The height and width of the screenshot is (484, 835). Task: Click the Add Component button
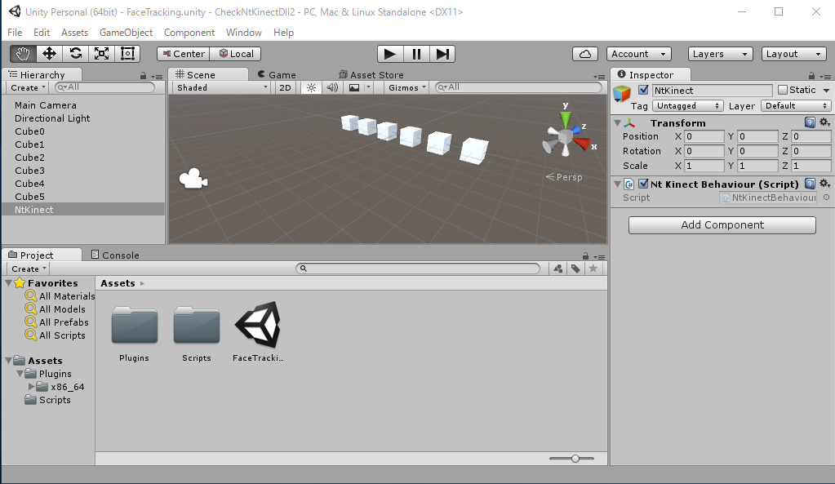[x=722, y=225]
